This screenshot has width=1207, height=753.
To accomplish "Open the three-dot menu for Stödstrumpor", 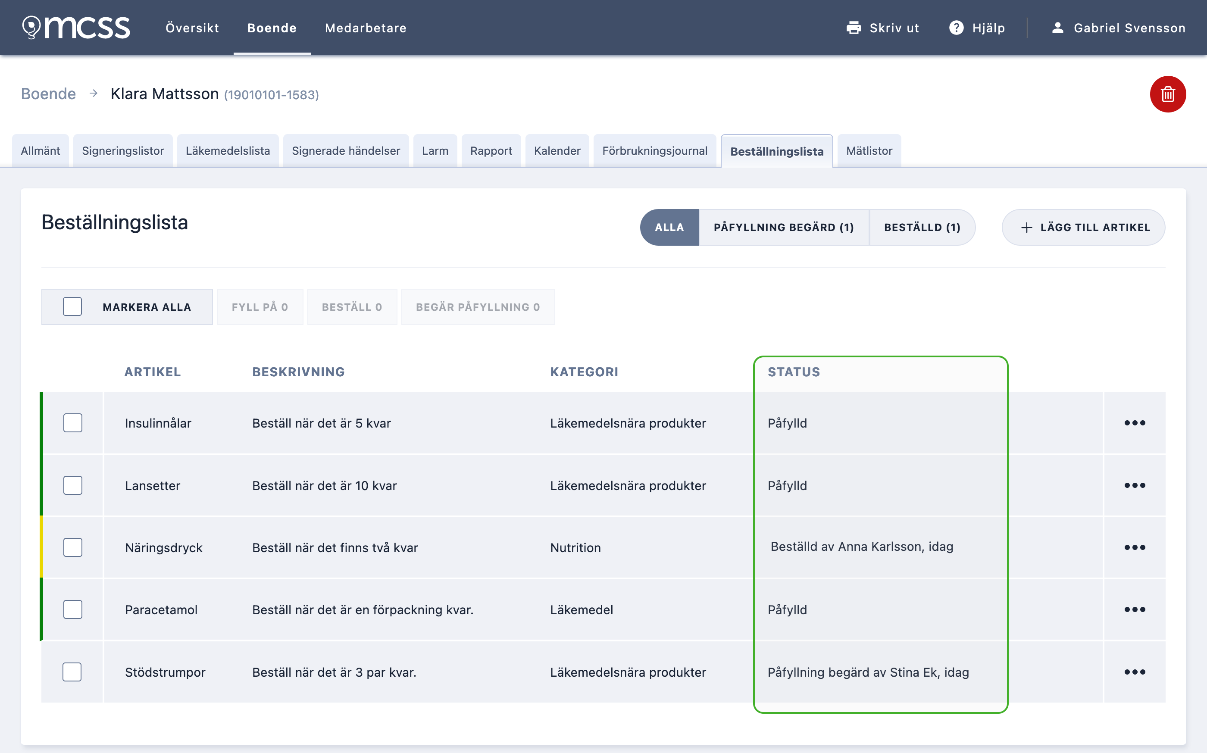I will tap(1135, 672).
